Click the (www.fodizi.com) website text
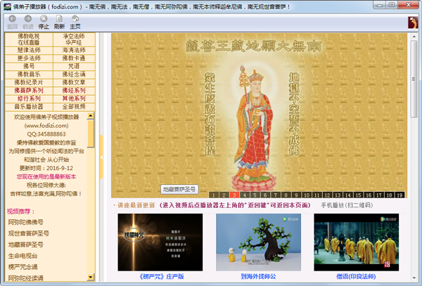This screenshot has width=422, height=286. point(46,126)
